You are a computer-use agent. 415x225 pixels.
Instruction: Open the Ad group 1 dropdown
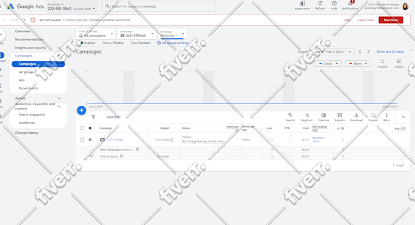click(x=172, y=33)
